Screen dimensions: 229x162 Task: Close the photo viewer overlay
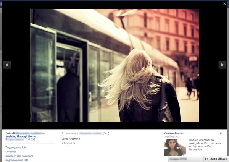tap(224, 3)
